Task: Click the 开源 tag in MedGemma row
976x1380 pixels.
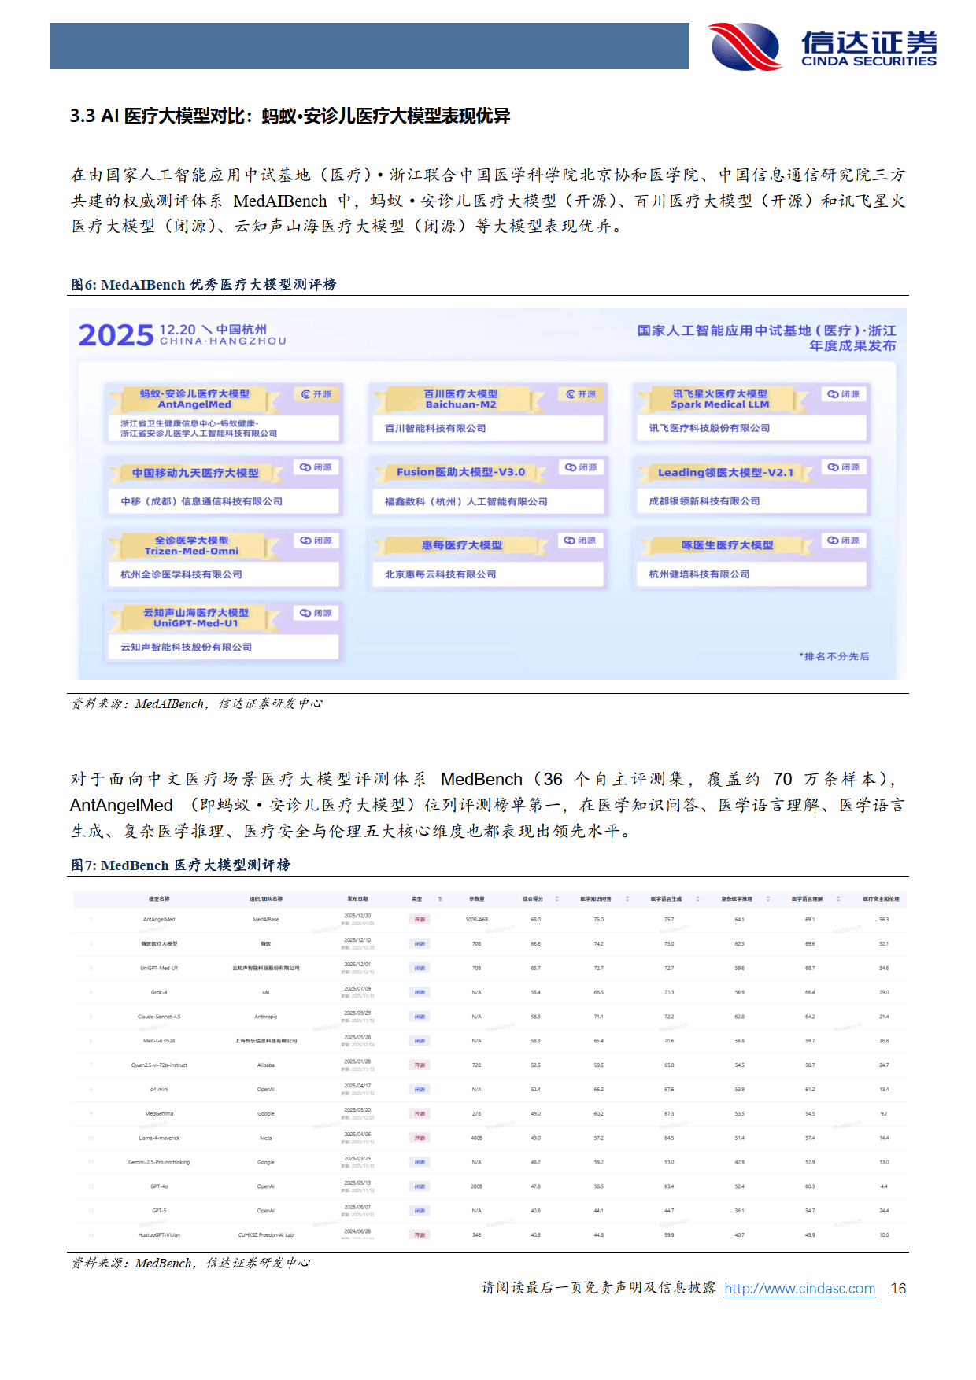Action: 420,1114
